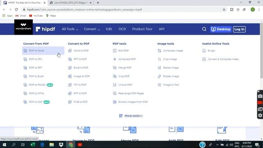The image size is (263, 148).
Task: Click the Log In button
Action: [239, 29]
